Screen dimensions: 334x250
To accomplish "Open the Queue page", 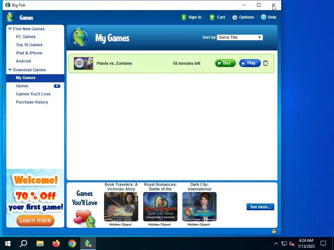I will (x=22, y=86).
